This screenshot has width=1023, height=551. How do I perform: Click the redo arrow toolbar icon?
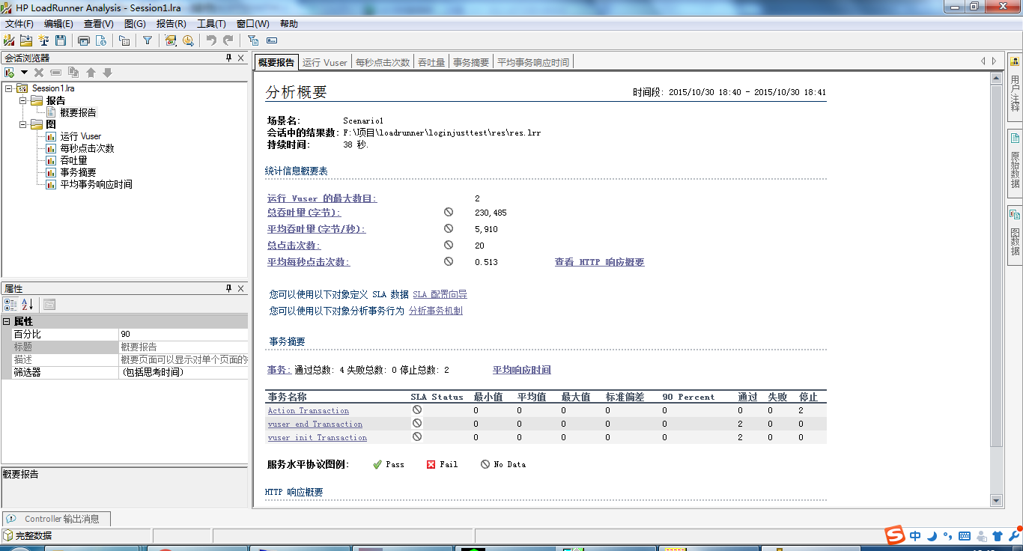228,40
